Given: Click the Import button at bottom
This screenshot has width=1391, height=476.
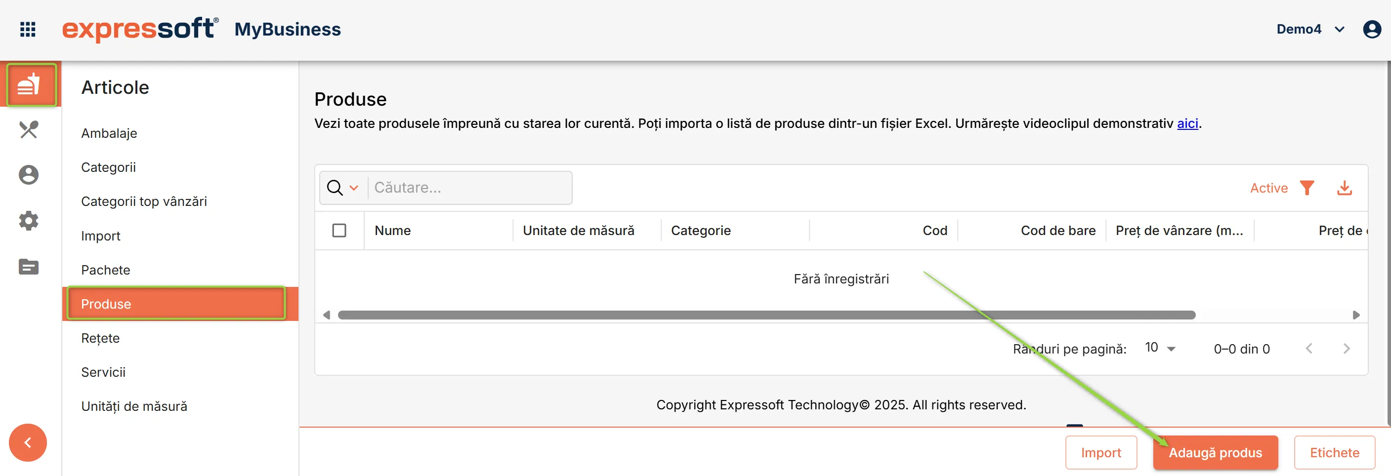Looking at the screenshot, I should coord(1101,453).
